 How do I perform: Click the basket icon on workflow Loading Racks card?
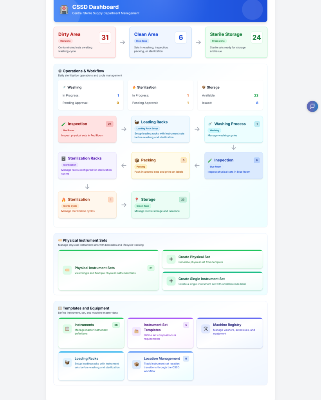[137, 122]
